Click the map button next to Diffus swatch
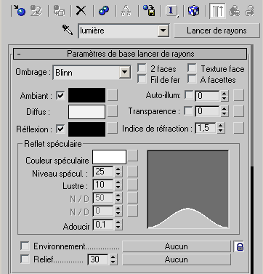 point(113,111)
